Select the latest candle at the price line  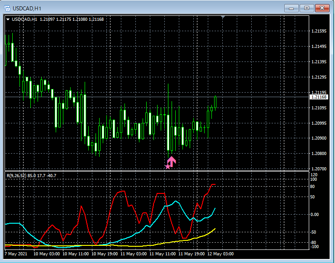coord(215,103)
